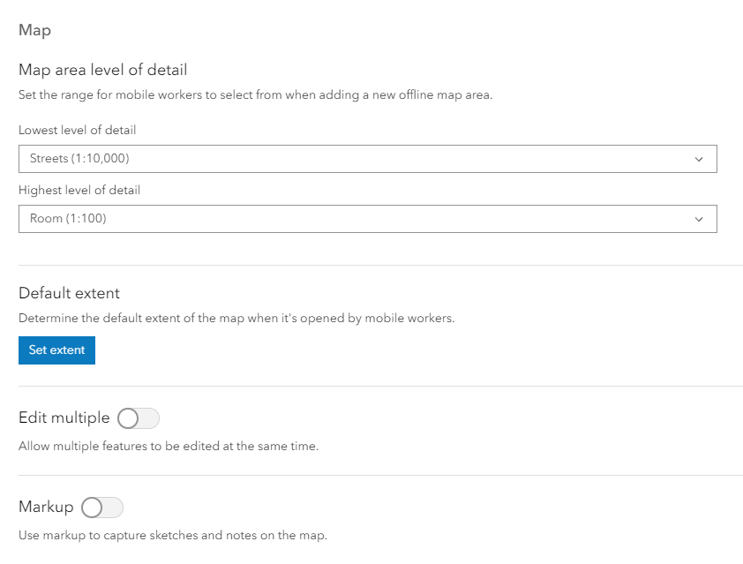Click the offline map area range description
The width and height of the screenshot is (743, 564).
[x=255, y=94]
